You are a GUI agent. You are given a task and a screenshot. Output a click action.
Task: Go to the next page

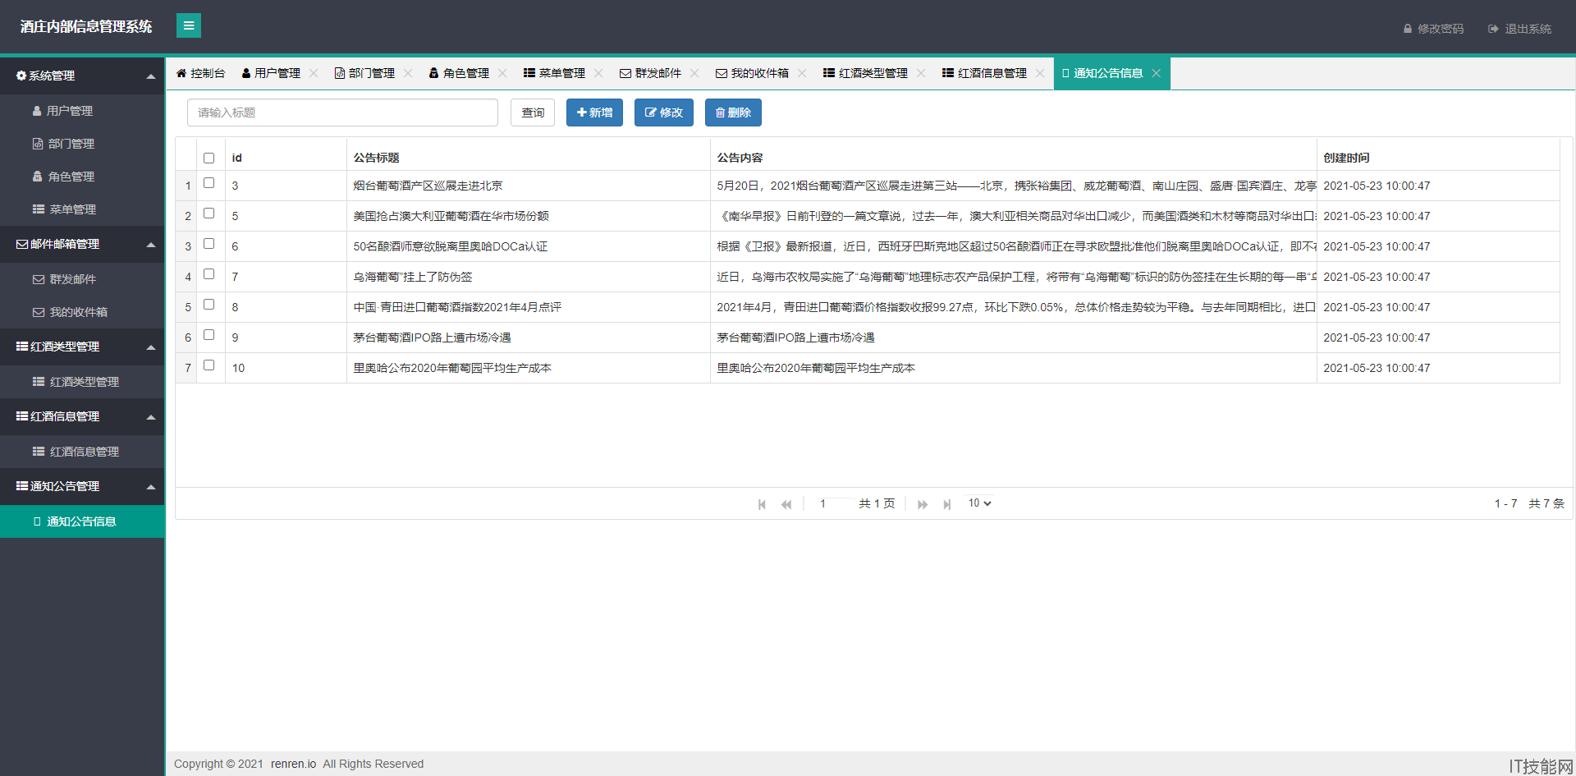point(923,504)
